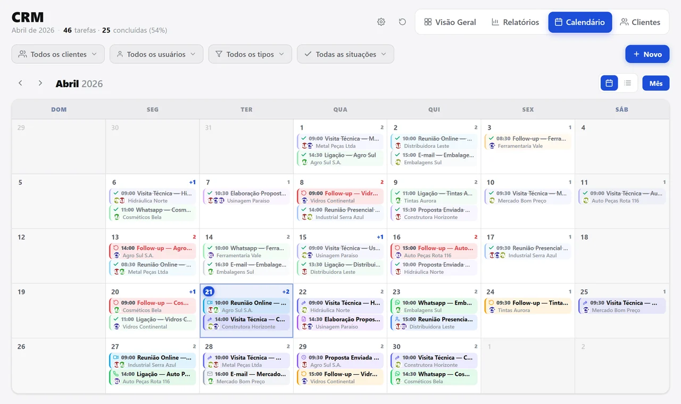Expand Todos os usuários filter
Viewport: 681px width, 404px height.
156,54
